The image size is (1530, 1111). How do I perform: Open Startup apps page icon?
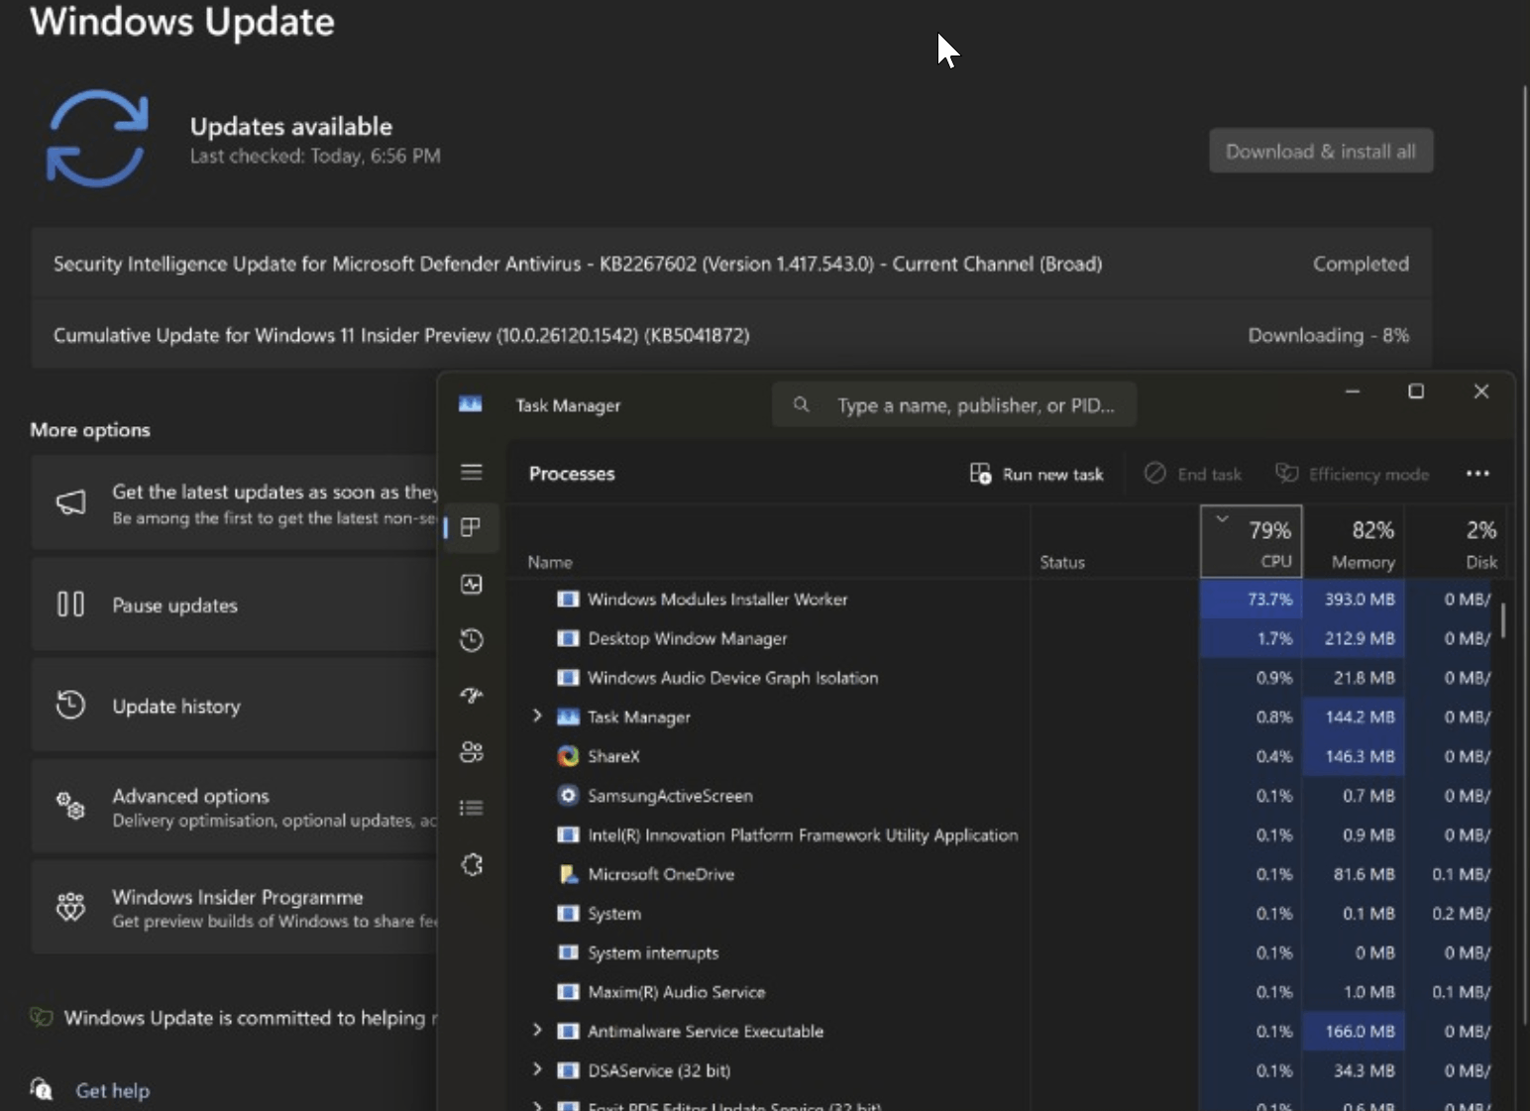(x=472, y=696)
